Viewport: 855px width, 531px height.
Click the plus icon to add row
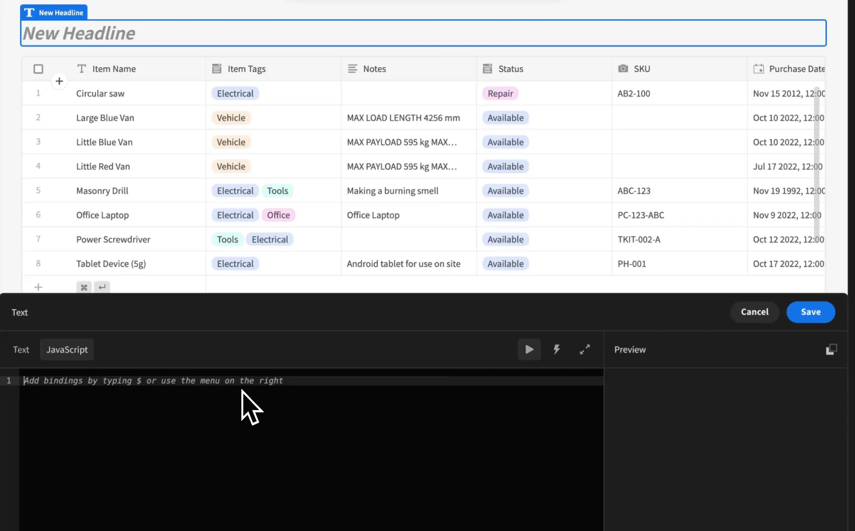tap(59, 81)
